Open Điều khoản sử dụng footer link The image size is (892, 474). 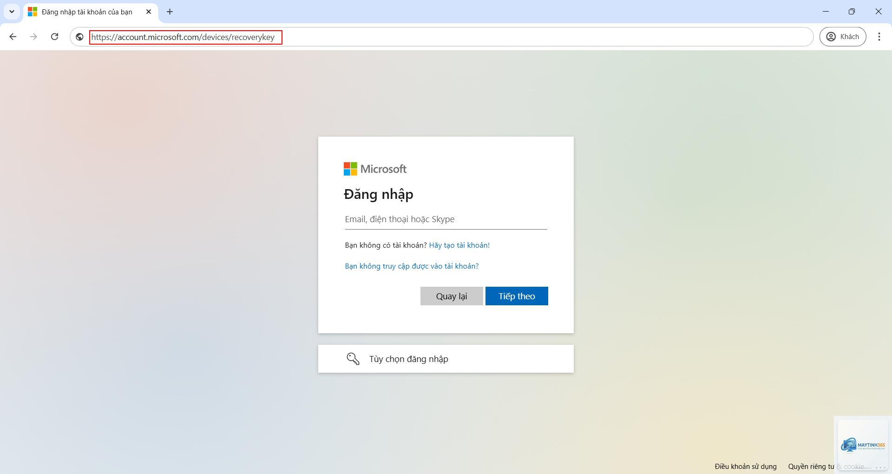point(746,466)
